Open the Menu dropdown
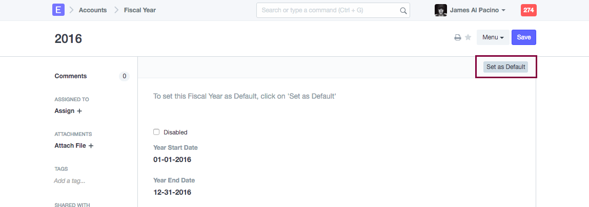 pos(493,37)
